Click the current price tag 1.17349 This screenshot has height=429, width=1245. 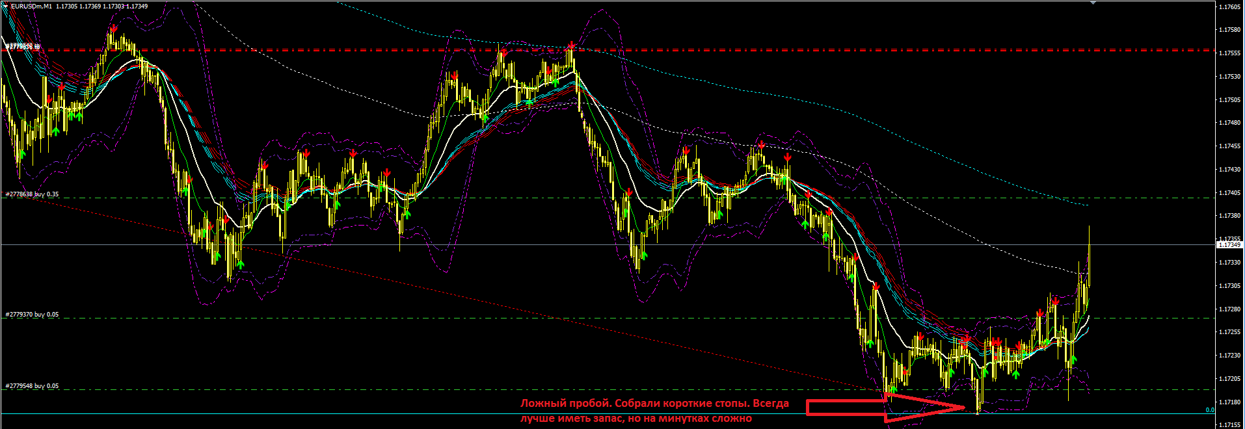pos(1229,244)
